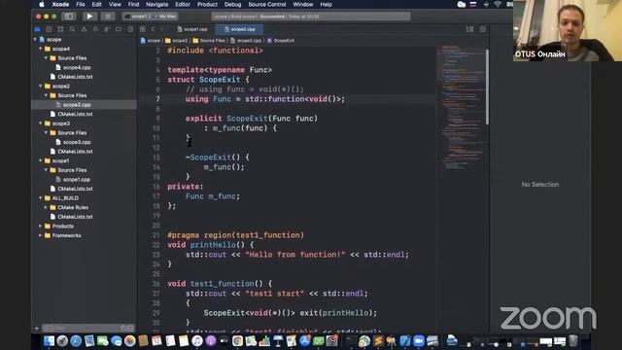This screenshot has width=622, height=350.
Task: Run the project with the Play button
Action: [89, 17]
